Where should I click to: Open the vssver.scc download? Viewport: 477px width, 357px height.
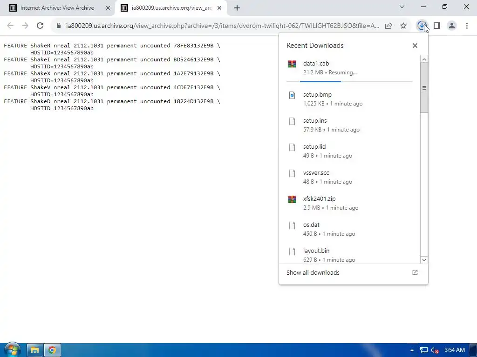coord(349,177)
